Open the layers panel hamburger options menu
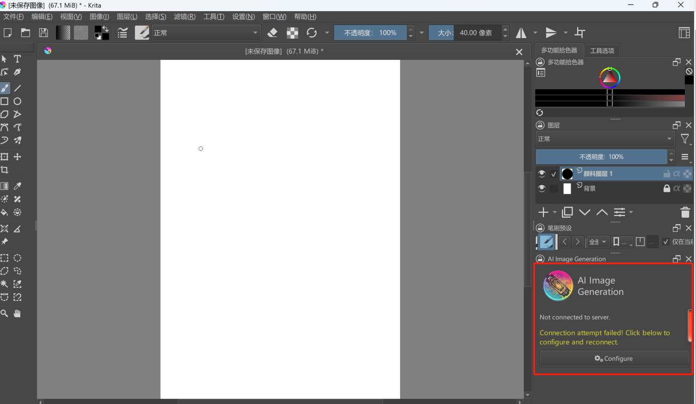Screen dimensions: 696x404 tap(685, 157)
